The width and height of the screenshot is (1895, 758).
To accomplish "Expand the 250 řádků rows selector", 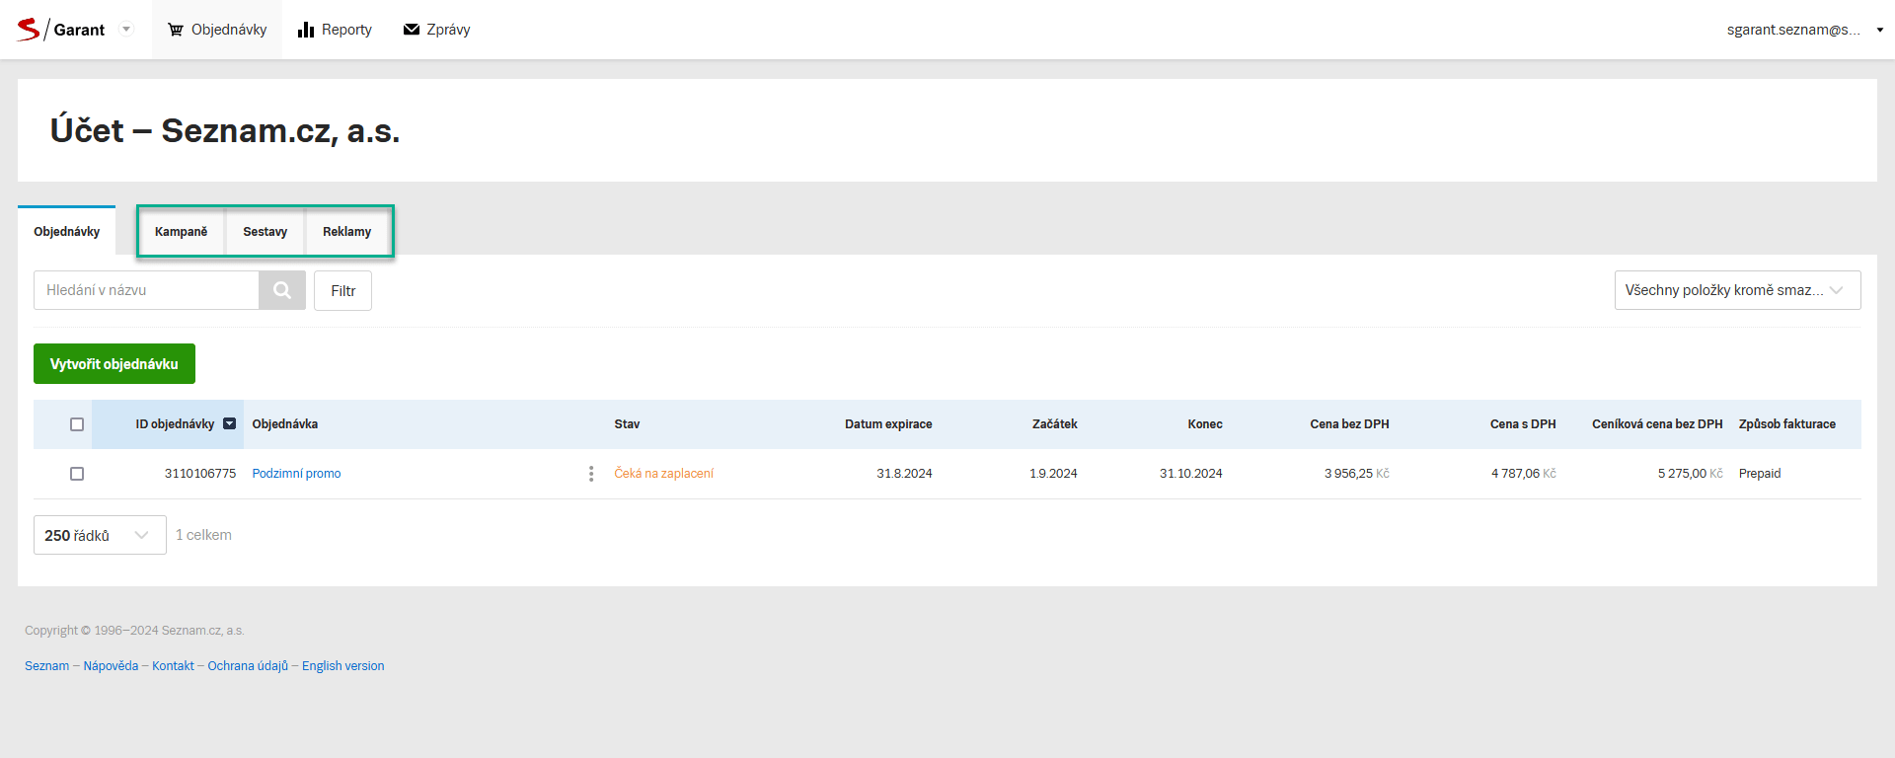I will tap(100, 535).
